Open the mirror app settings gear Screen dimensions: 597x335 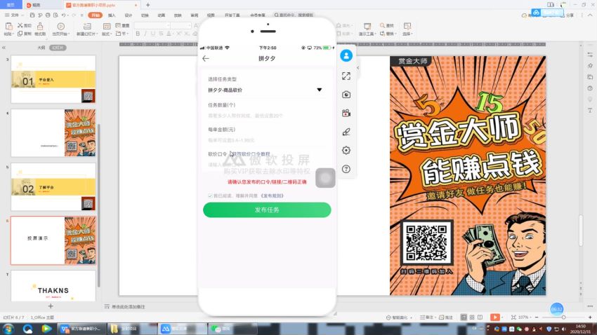pos(346,151)
